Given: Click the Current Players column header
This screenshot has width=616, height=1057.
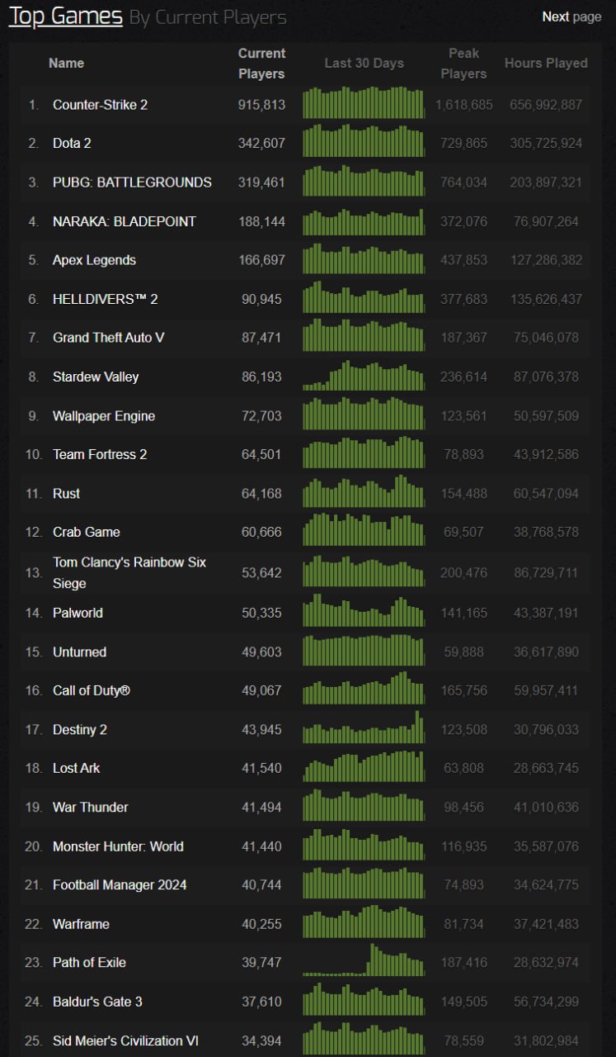Looking at the screenshot, I should [261, 64].
